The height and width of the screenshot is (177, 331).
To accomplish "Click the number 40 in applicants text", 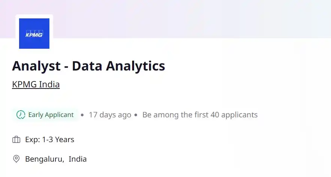I will tap(215, 115).
